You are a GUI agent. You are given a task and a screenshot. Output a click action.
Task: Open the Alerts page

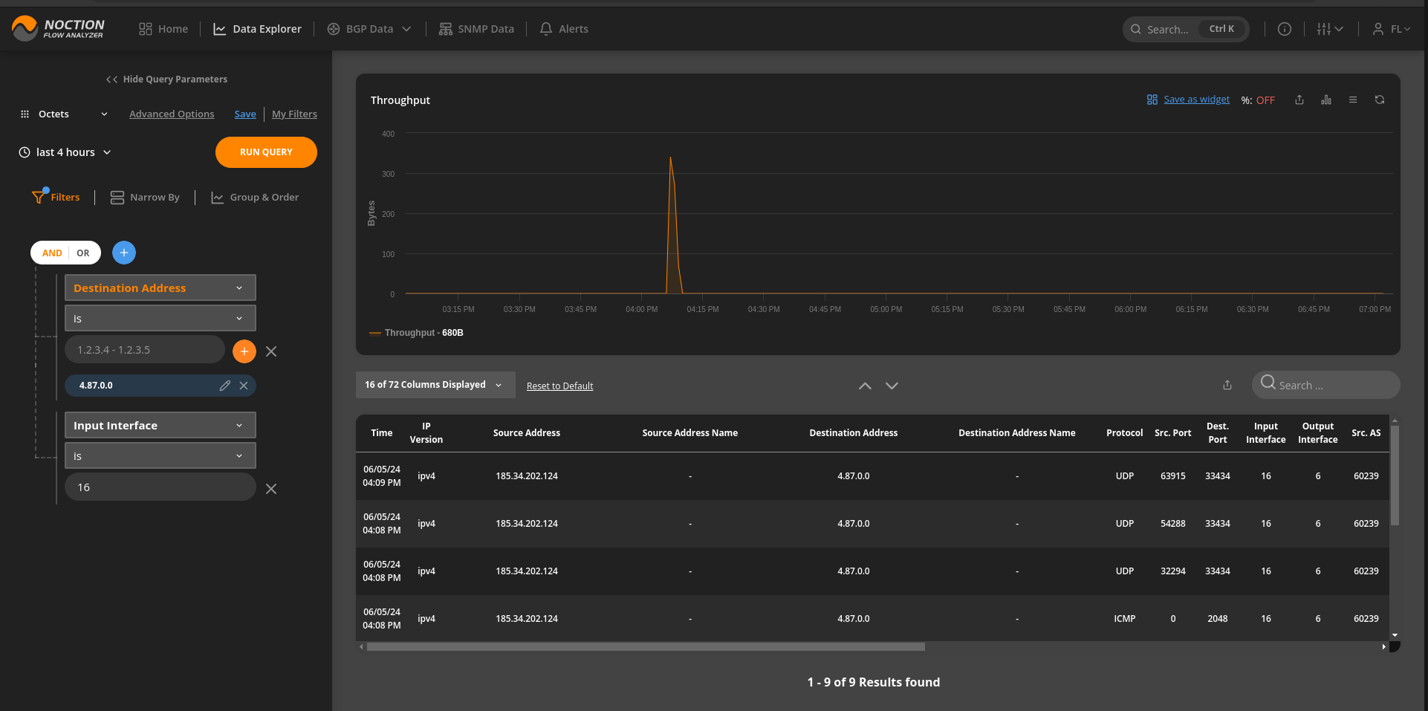click(564, 29)
